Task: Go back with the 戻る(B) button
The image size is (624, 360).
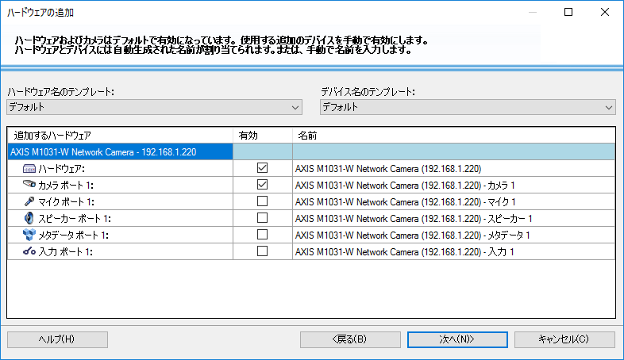Action: coord(350,339)
